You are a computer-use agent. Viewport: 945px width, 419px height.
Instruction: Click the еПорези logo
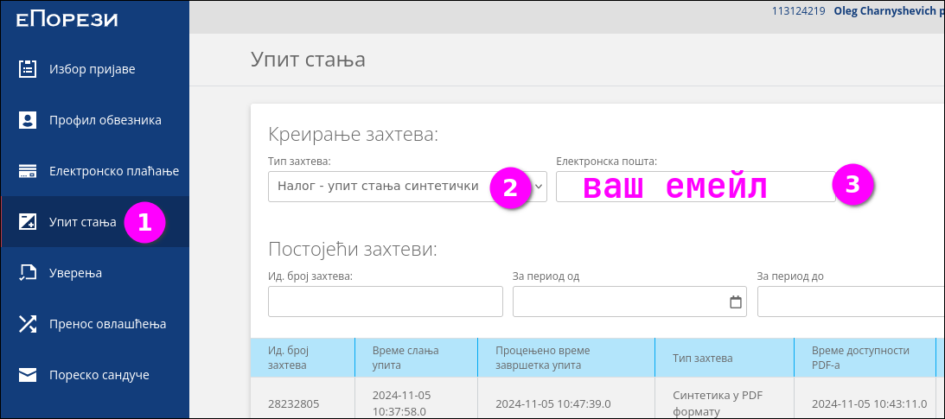click(x=67, y=19)
